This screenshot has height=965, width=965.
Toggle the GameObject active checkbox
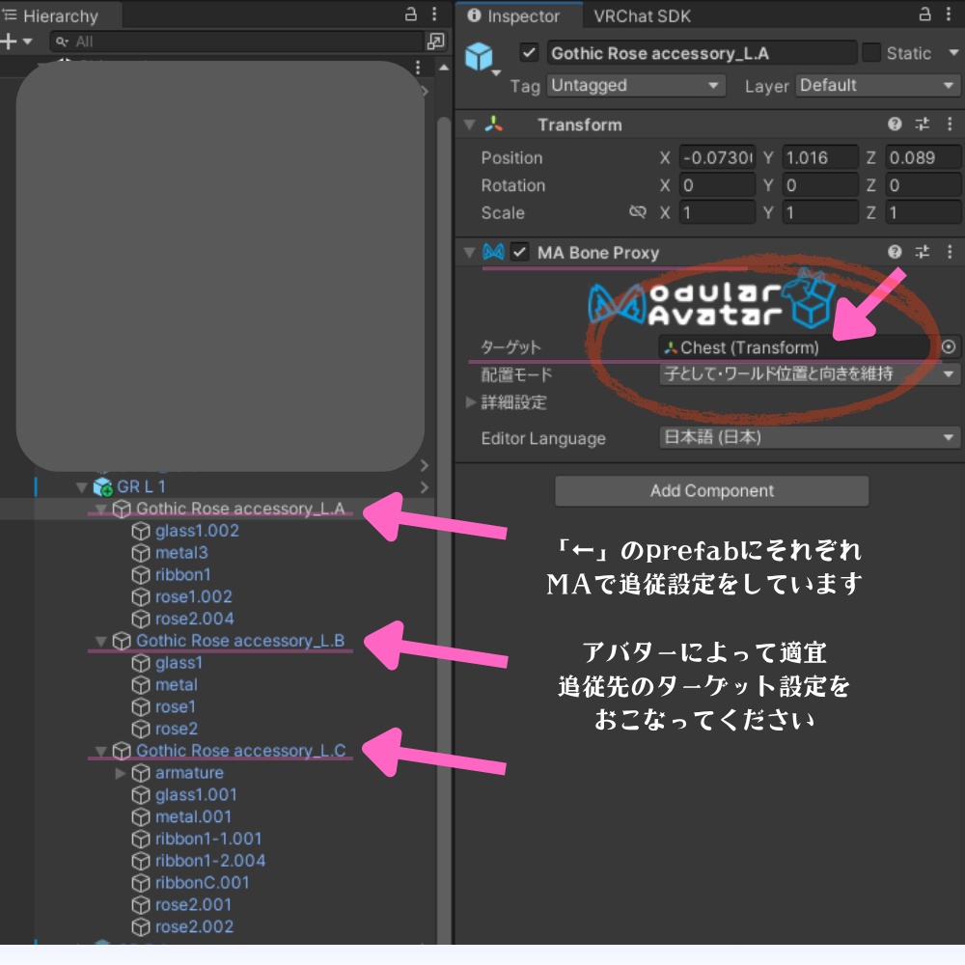[x=529, y=53]
